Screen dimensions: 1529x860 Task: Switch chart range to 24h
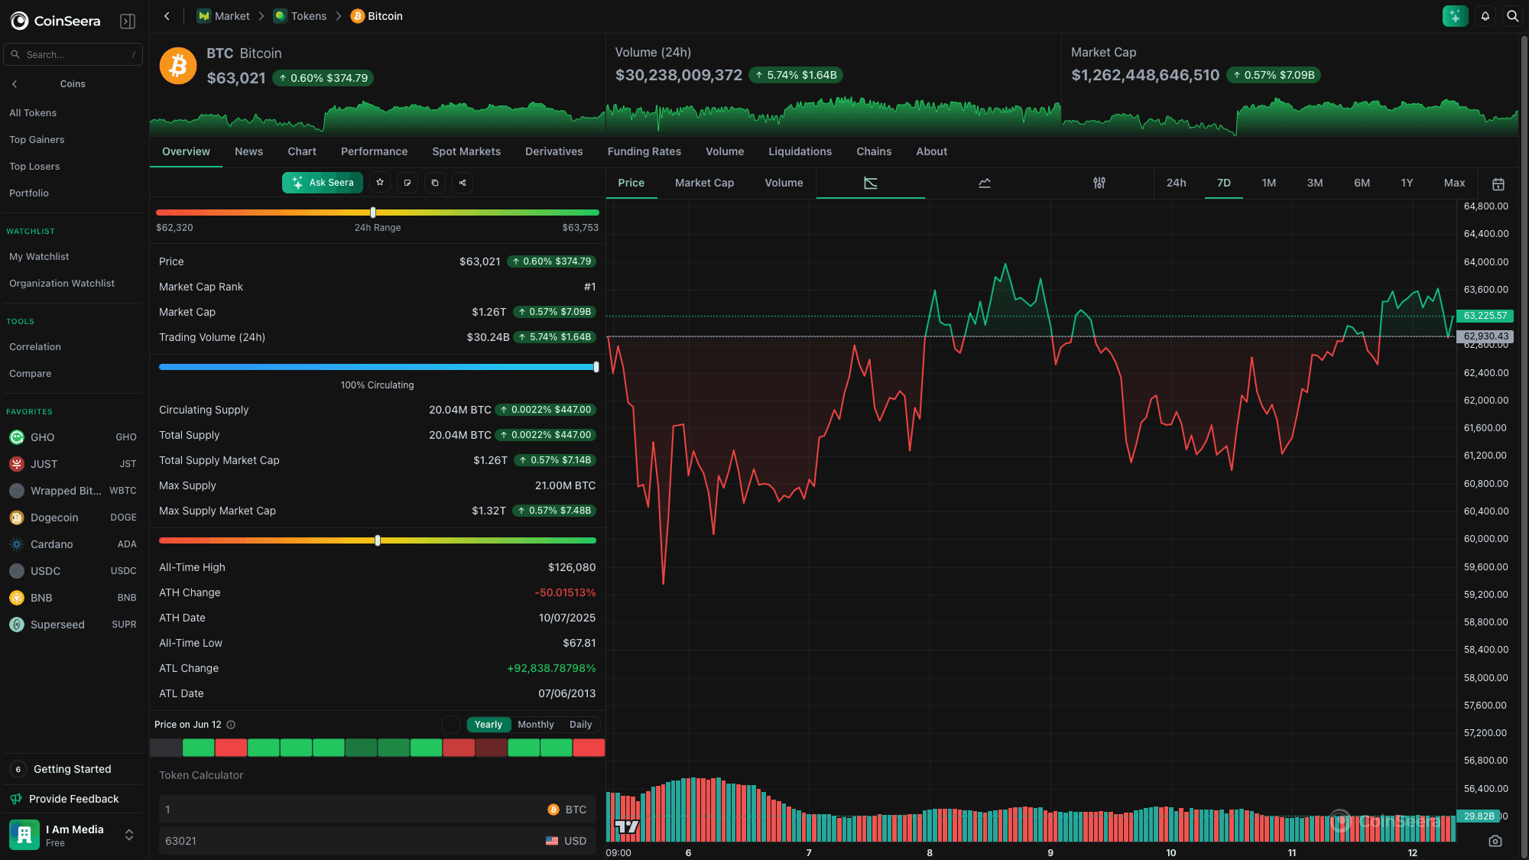[1177, 183]
